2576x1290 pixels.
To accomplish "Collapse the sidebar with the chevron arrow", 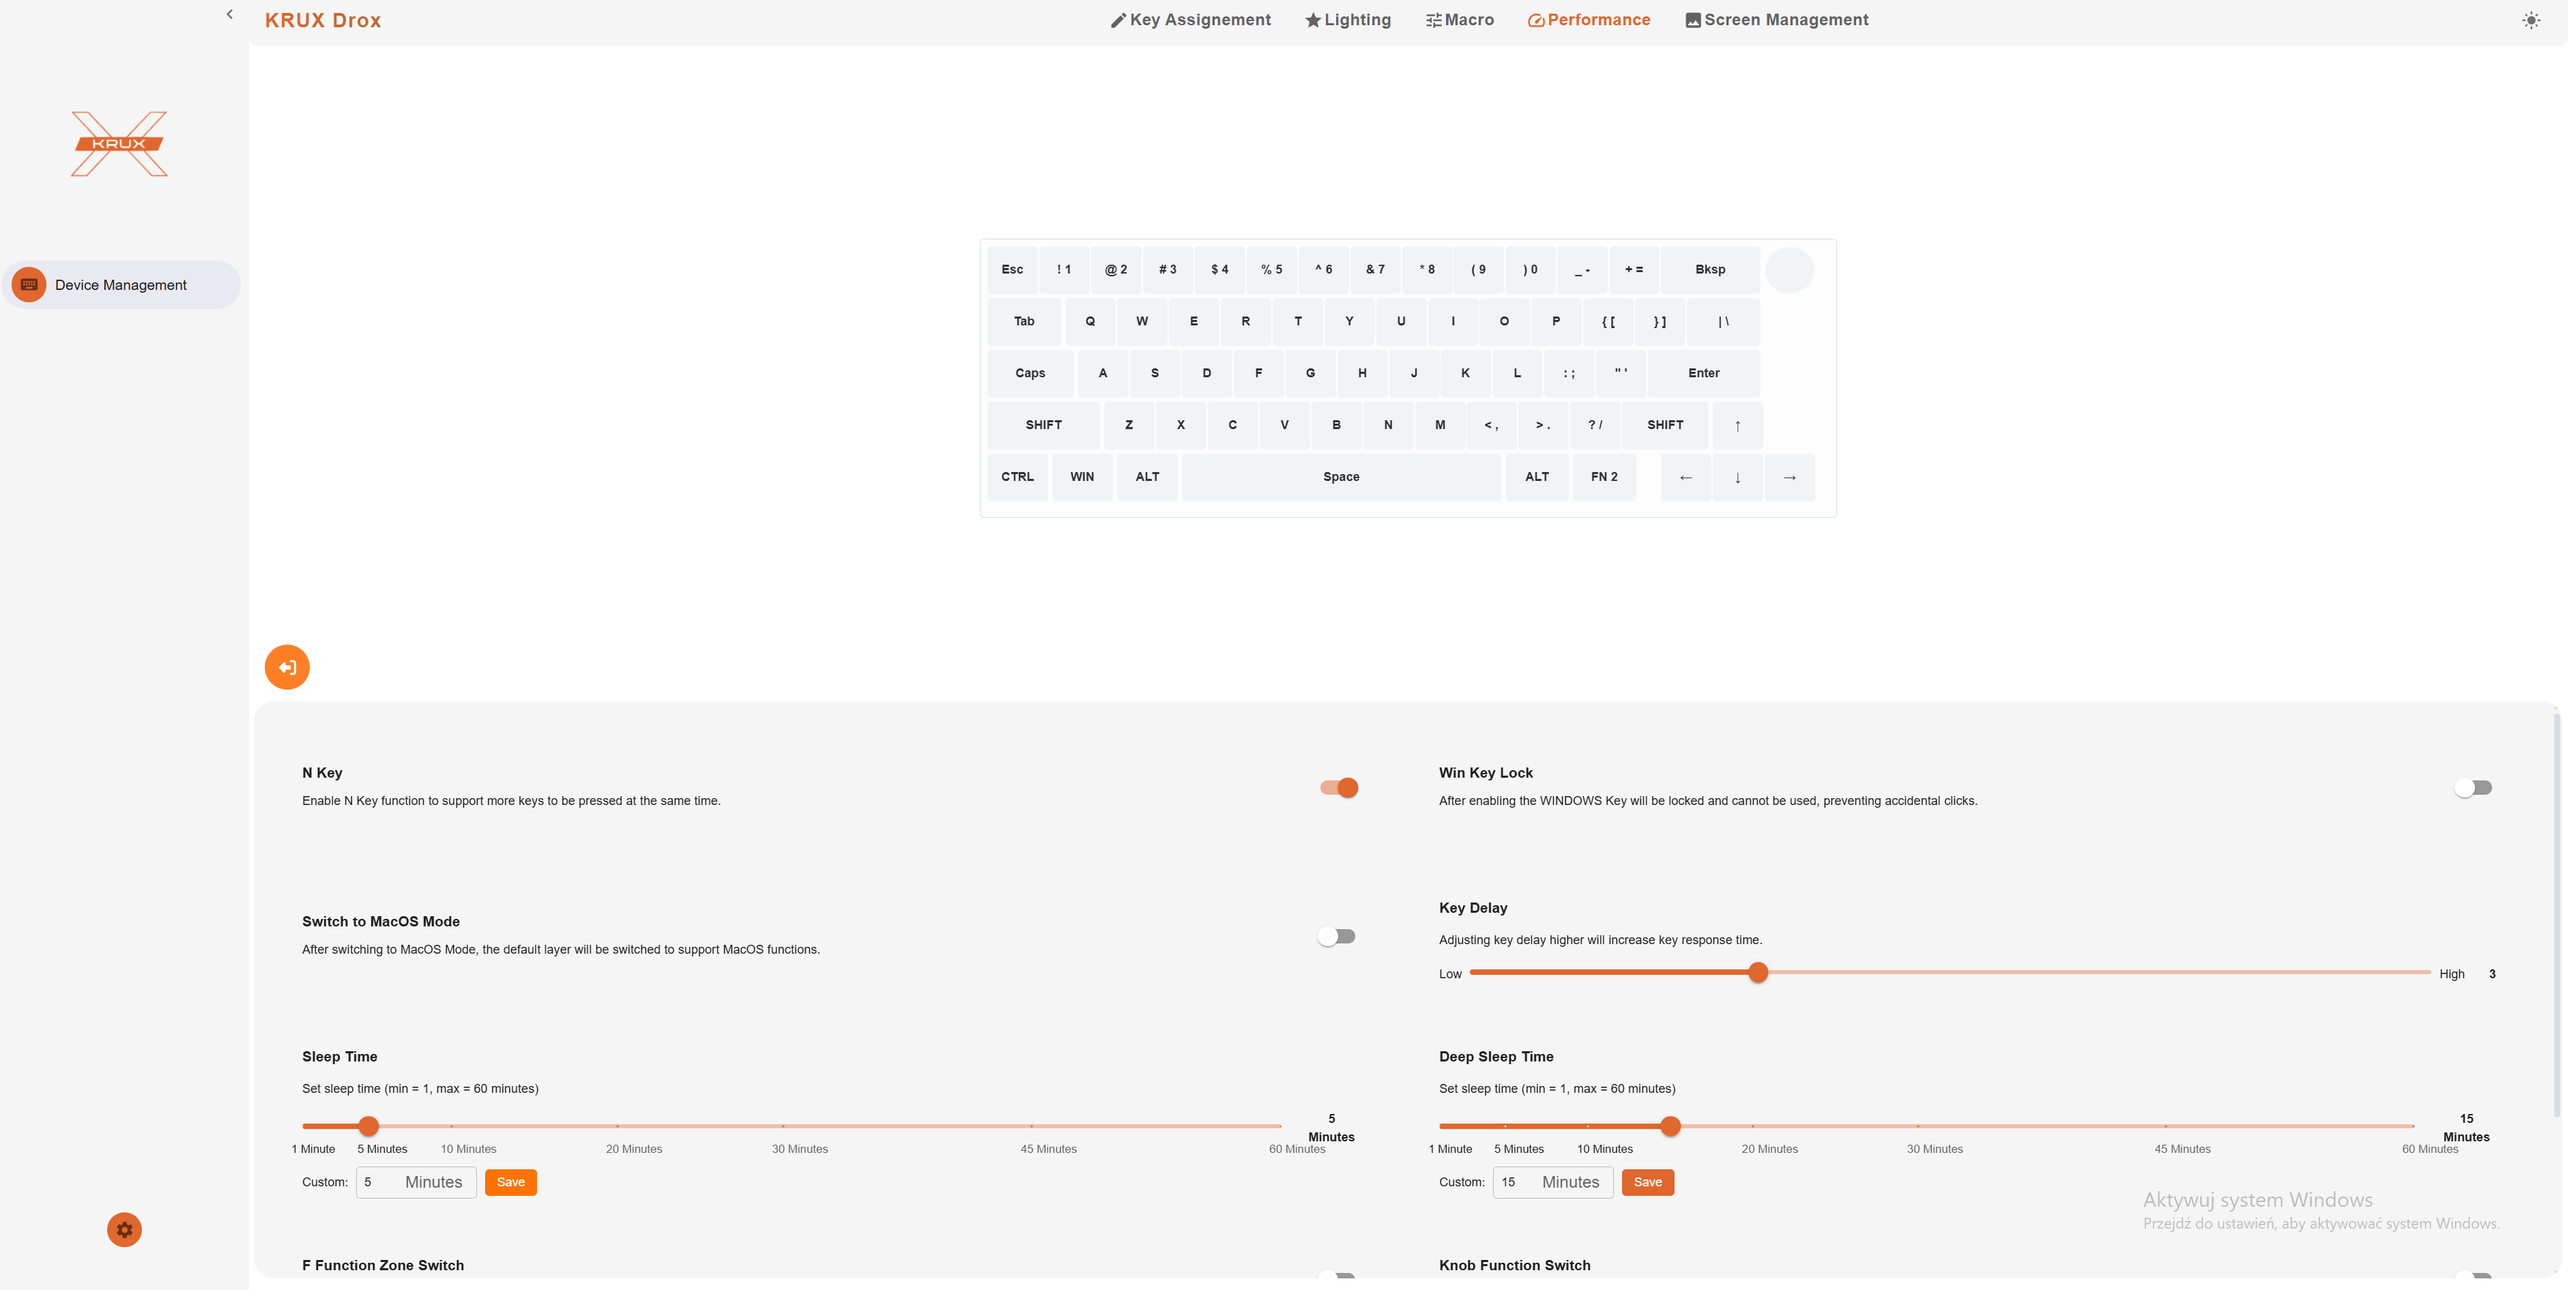I will pyautogui.click(x=230, y=14).
